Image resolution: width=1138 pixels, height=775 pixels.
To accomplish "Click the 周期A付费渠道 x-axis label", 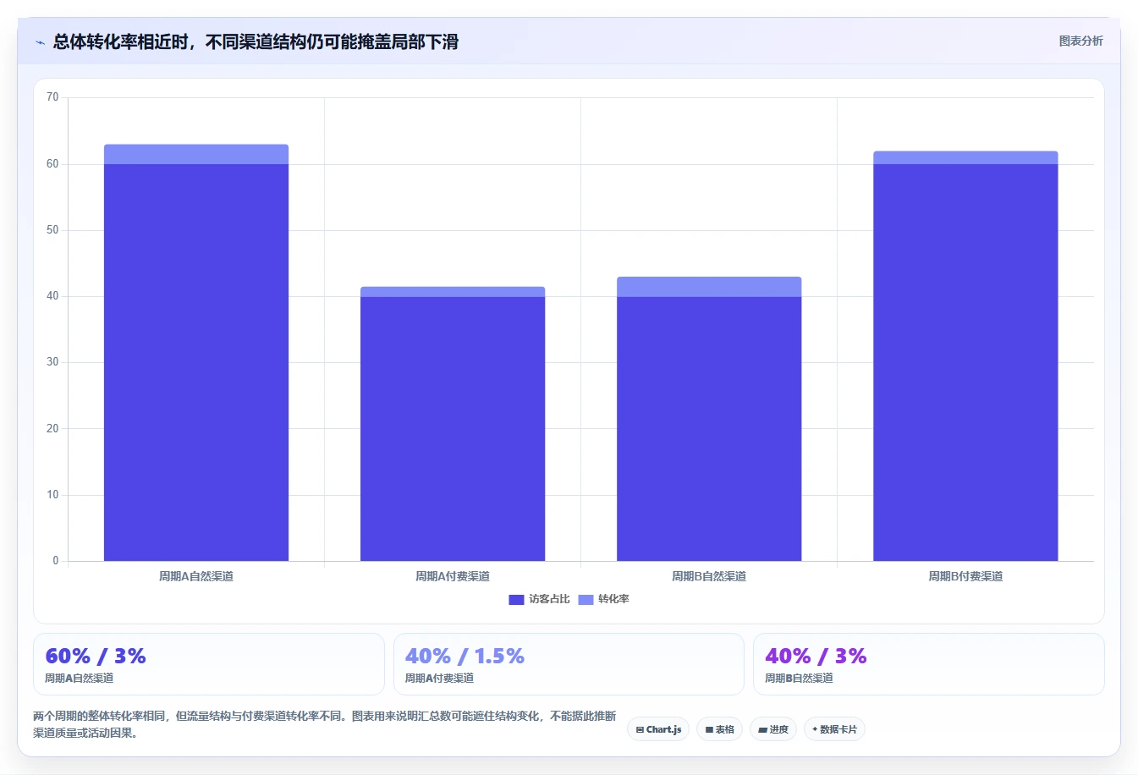I will coord(453,576).
